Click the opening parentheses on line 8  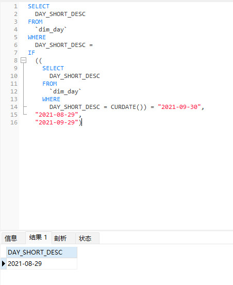(x=39, y=60)
